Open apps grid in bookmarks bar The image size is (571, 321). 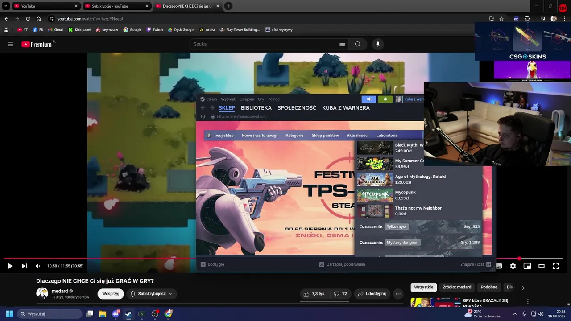pyautogui.click(x=6, y=30)
